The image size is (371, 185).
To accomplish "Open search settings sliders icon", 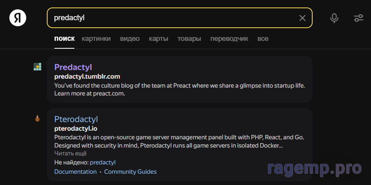I will [x=358, y=18].
